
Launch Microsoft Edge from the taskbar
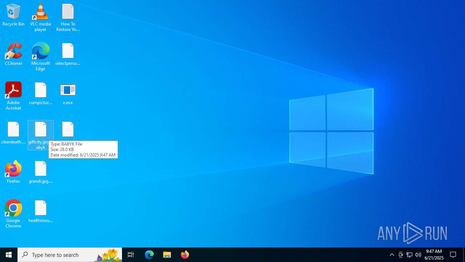tap(149, 255)
